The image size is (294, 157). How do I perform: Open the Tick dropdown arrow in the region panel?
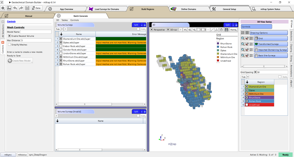pos(248,77)
